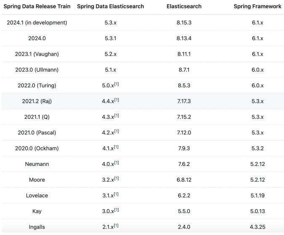Click Elasticsearch version 5.5.0
This screenshot has width=284, height=235.
[184, 211]
